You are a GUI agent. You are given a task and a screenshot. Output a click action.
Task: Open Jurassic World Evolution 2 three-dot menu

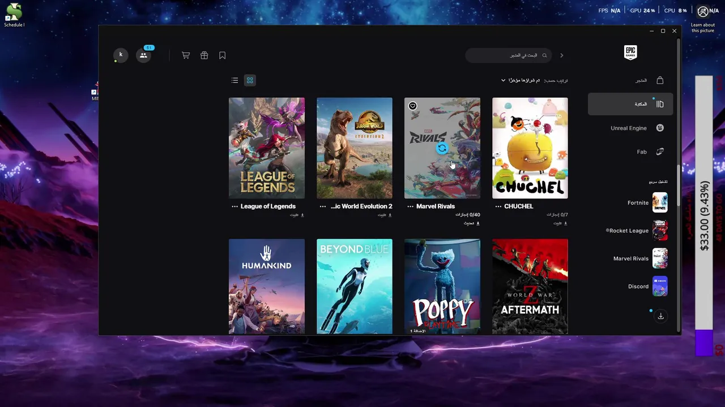322,206
